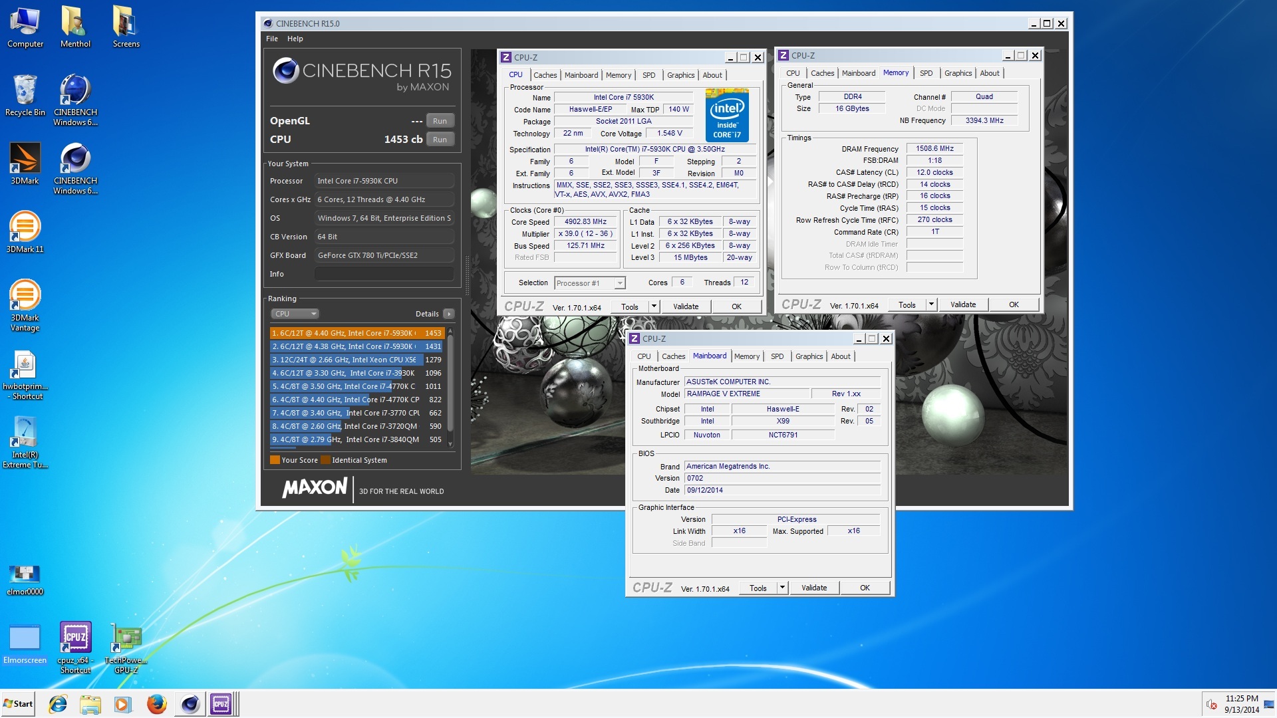Expand ranking Details arrow
This screenshot has height=718, width=1277.
(x=449, y=314)
